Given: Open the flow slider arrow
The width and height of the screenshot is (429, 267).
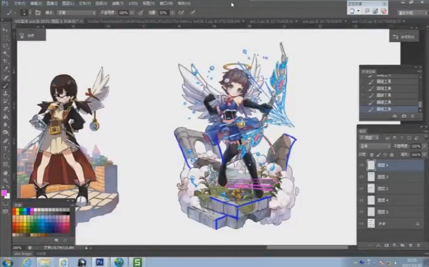Looking at the screenshot, I should coord(172,13).
